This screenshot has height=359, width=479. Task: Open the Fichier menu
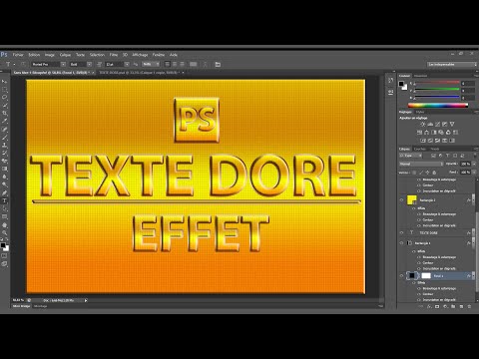18,55
